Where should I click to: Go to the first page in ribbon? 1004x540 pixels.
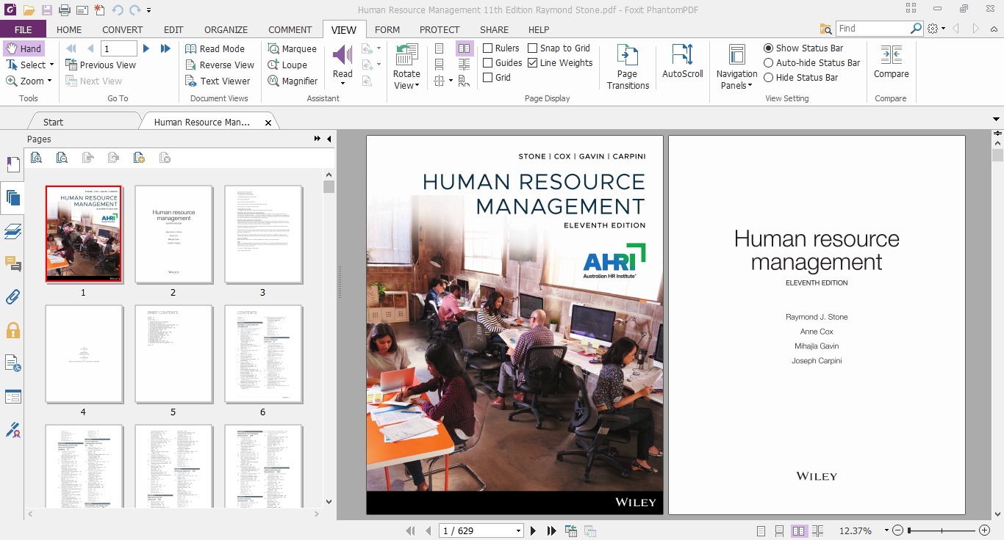72,48
